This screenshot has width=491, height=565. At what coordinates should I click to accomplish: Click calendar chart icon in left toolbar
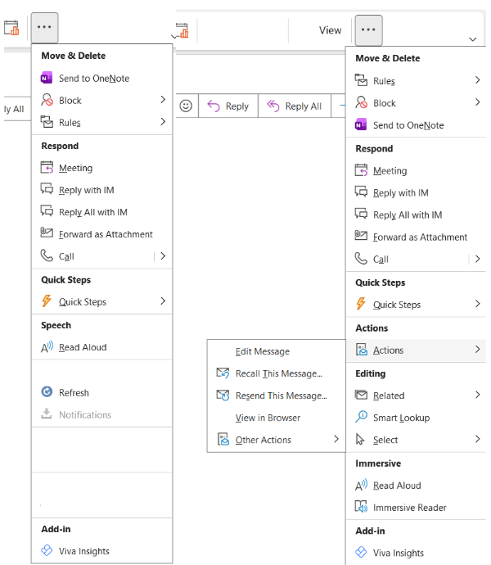click(11, 28)
